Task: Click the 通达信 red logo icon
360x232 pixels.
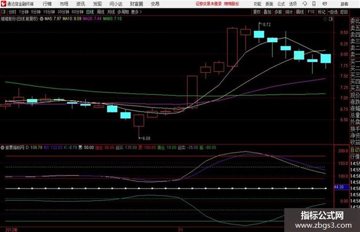Action: 3,4
